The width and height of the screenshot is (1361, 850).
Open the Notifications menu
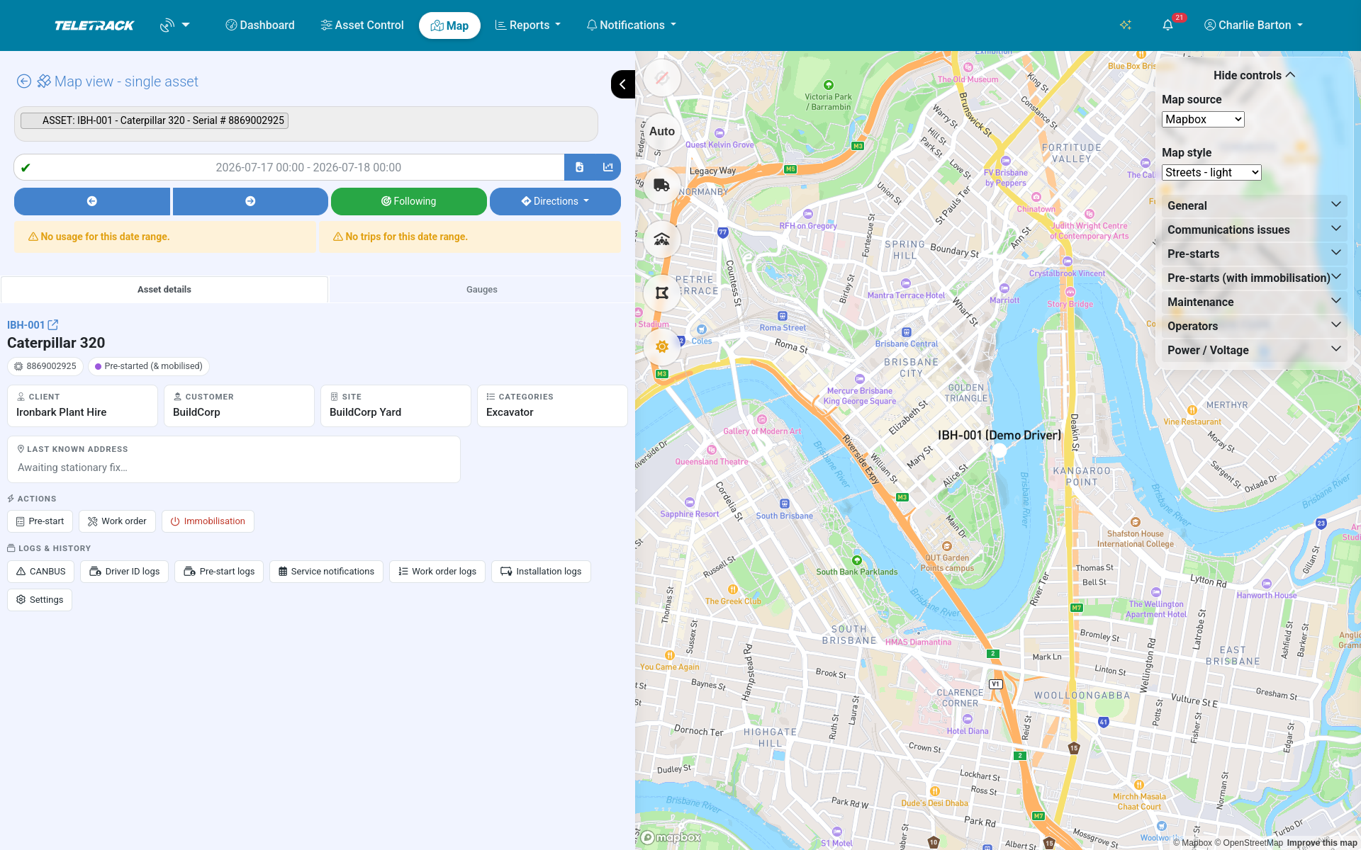point(631,25)
